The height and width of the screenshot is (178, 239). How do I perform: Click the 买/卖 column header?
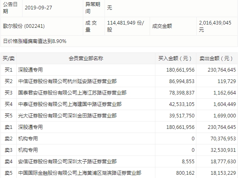coord(9,58)
